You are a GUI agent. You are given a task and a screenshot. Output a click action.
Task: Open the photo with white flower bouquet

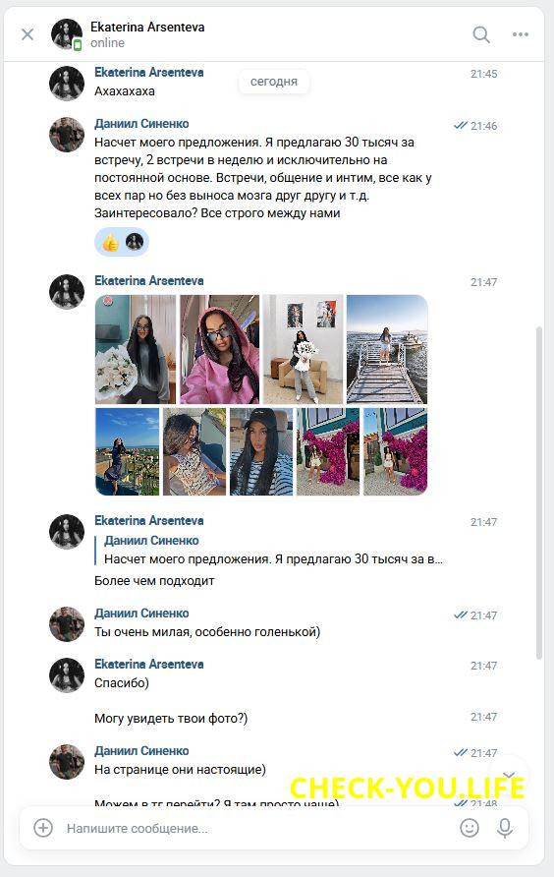pos(136,350)
